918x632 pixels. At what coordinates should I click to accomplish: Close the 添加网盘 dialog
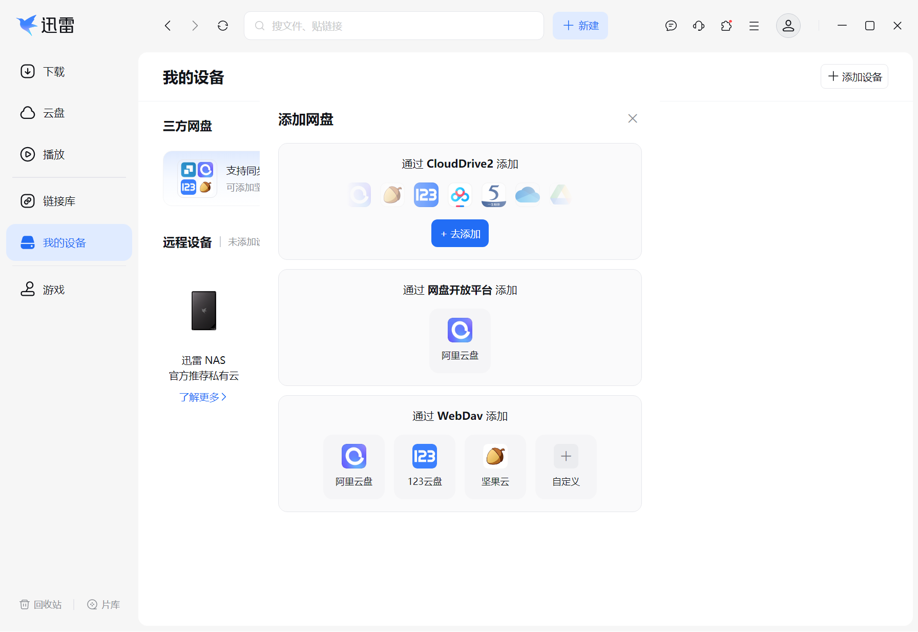[633, 118]
